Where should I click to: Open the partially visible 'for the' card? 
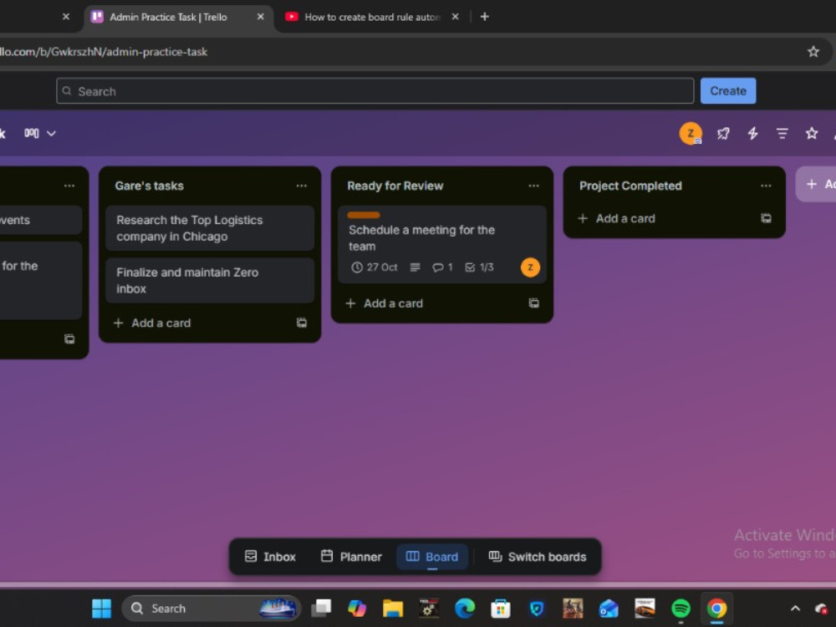(x=41, y=280)
